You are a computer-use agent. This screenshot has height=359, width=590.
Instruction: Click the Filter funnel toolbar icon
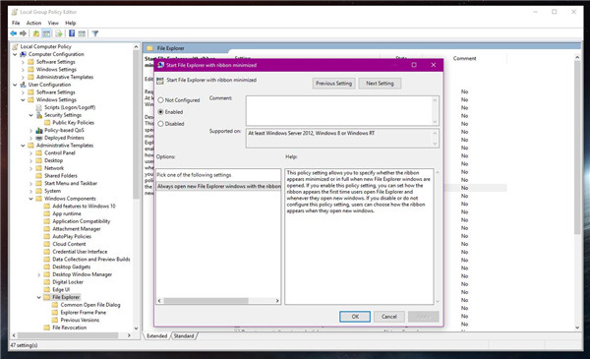(95, 33)
